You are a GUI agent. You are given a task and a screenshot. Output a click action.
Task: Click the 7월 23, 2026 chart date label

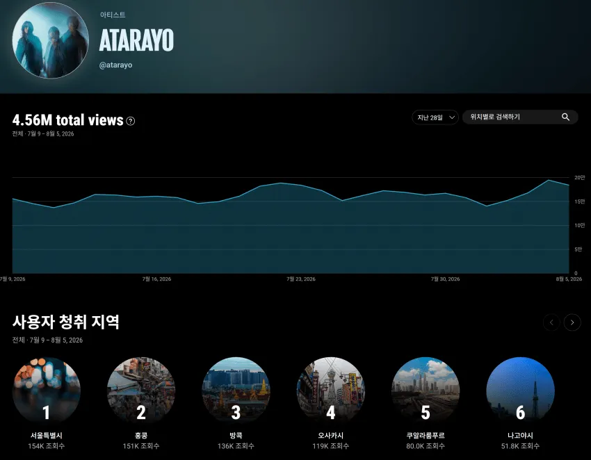tap(301, 279)
